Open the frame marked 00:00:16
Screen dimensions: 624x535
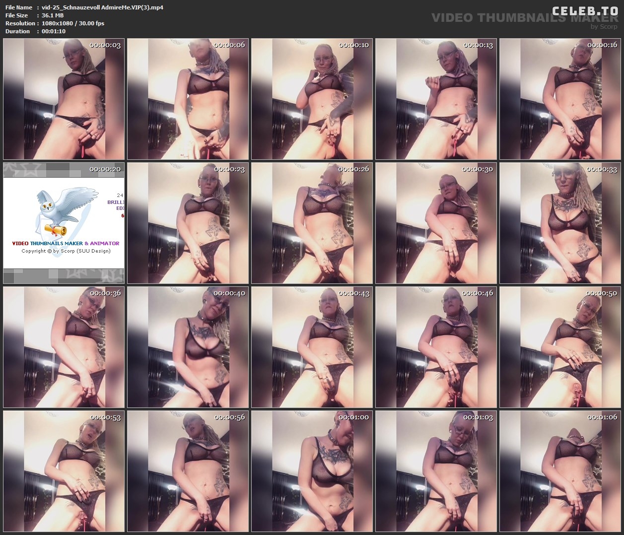(x=560, y=99)
